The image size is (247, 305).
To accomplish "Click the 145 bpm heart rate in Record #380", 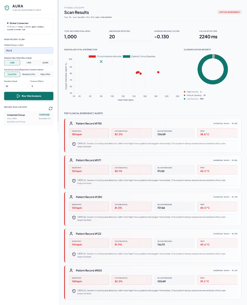I will 77,208.
